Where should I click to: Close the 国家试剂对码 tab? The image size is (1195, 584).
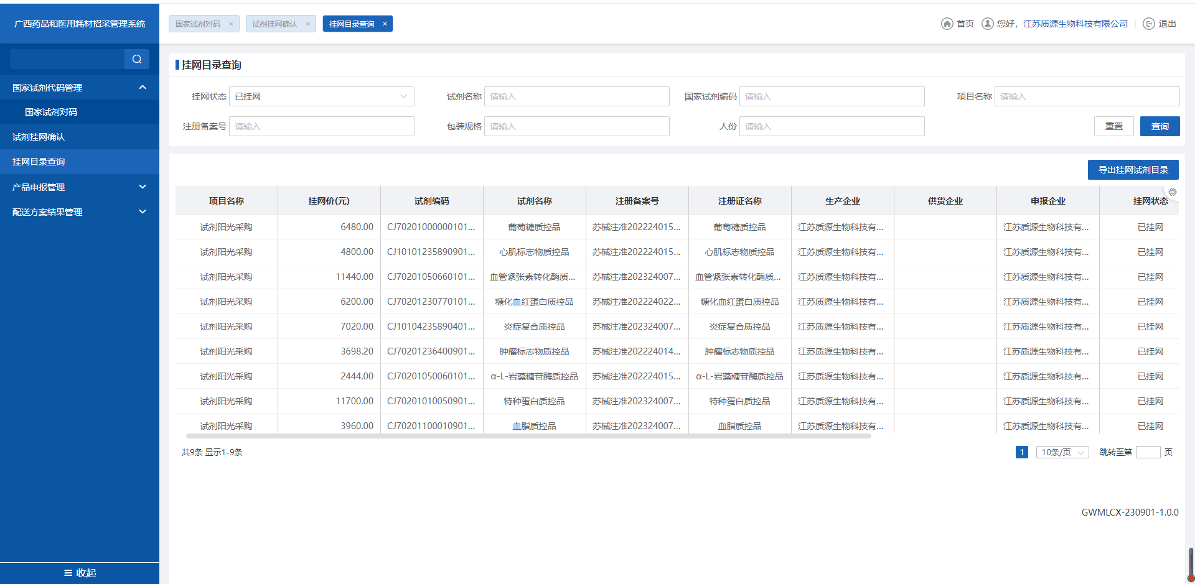[x=231, y=24]
